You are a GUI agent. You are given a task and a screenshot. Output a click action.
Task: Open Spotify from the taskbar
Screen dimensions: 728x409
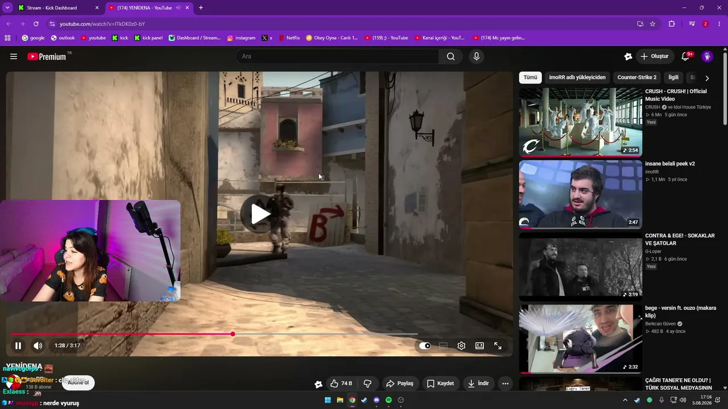tap(388, 400)
